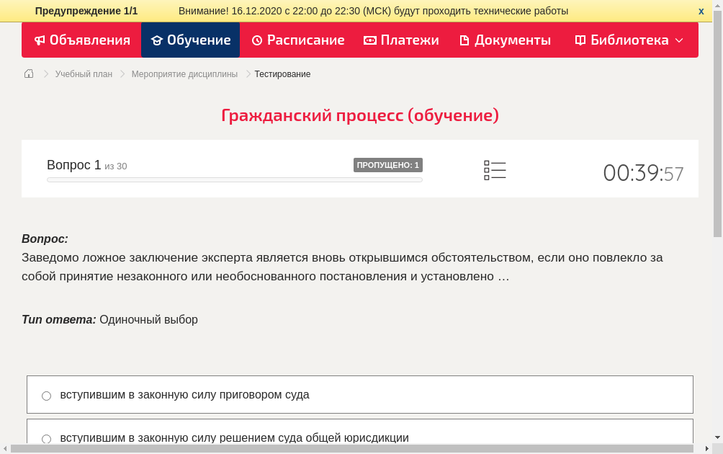Open the question navigation list icon

point(495,170)
